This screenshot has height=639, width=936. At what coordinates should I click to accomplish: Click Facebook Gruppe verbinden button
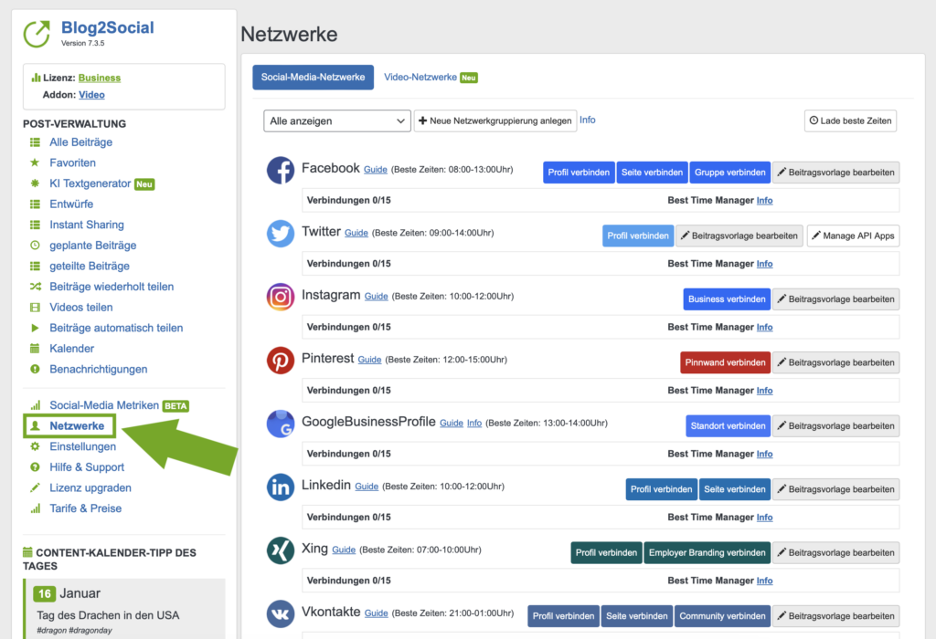(x=730, y=173)
